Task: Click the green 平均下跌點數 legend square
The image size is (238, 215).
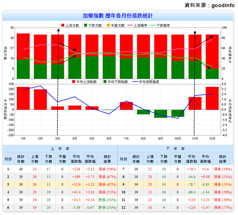Action: tap(105, 82)
